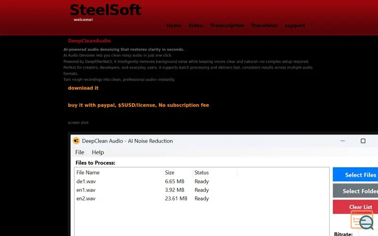Screen dimensions: 378x236
Task: Click the DeepCleanAudio heading link
Action: (x=89, y=41)
